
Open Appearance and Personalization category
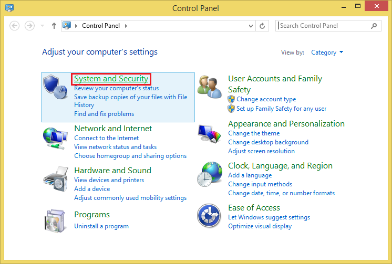pos(286,124)
